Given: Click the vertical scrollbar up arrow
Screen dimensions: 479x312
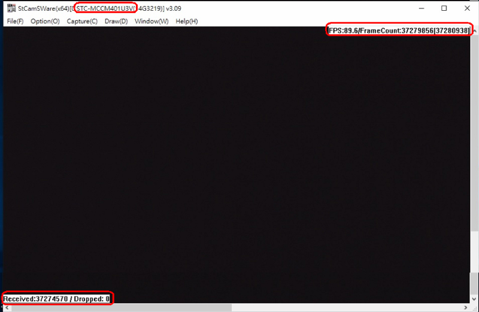Looking at the screenshot, I should pos(474,31).
